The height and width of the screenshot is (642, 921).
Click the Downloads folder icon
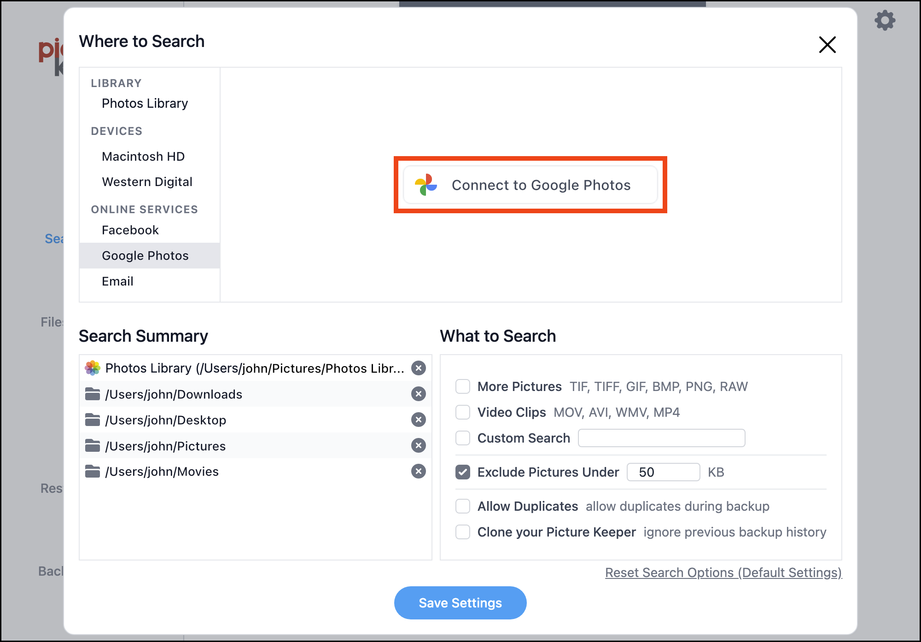coord(93,394)
